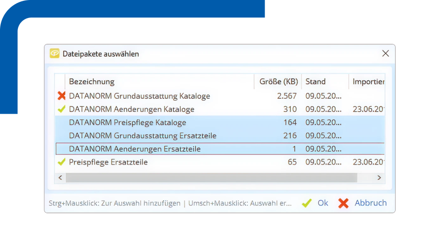Select the DATANORM Preispflege Kataloge row
Image resolution: width=422 pixels, height=240 pixels.
(127, 122)
